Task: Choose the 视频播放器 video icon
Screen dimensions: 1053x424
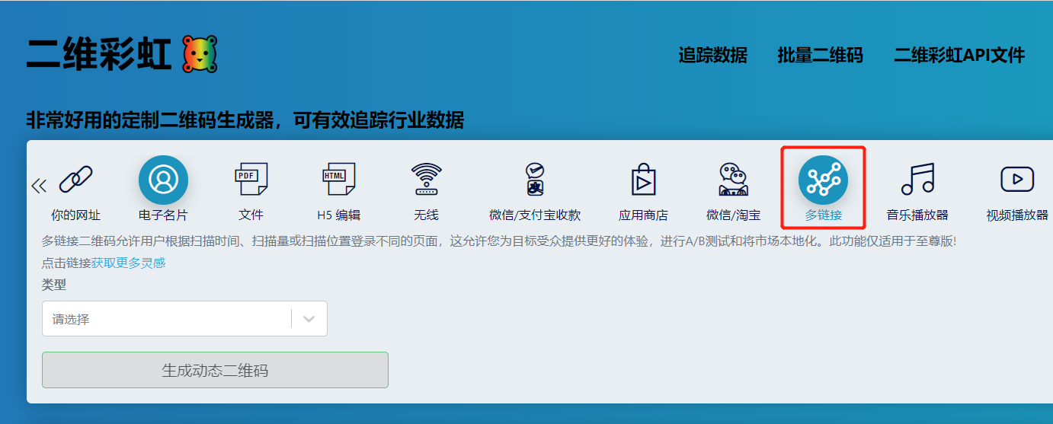Action: (x=1017, y=180)
